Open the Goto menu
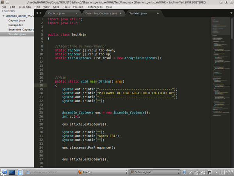 pyautogui.click(x=57, y=7)
